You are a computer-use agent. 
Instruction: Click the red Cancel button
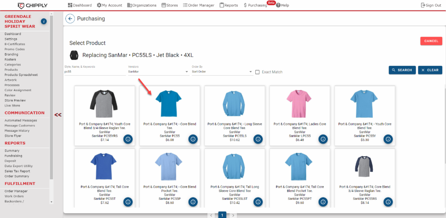click(431, 41)
